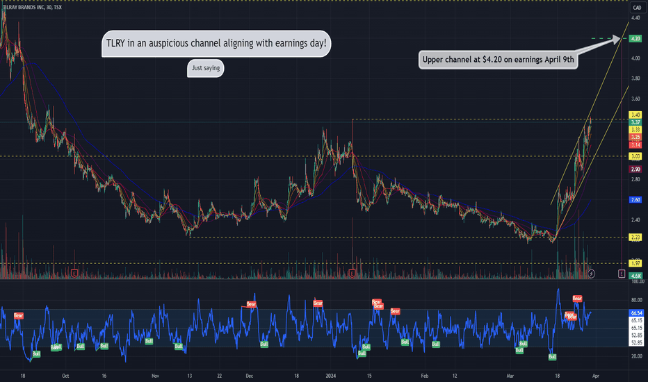Click the 3.37 current price label
The image size is (648, 382).
(635, 122)
